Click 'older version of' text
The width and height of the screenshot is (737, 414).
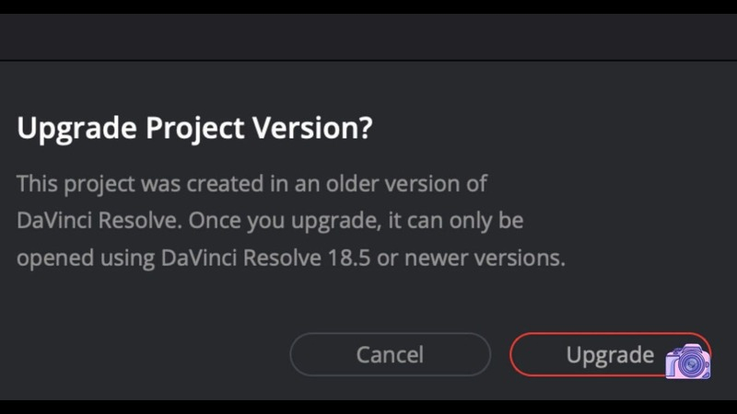pos(407,183)
